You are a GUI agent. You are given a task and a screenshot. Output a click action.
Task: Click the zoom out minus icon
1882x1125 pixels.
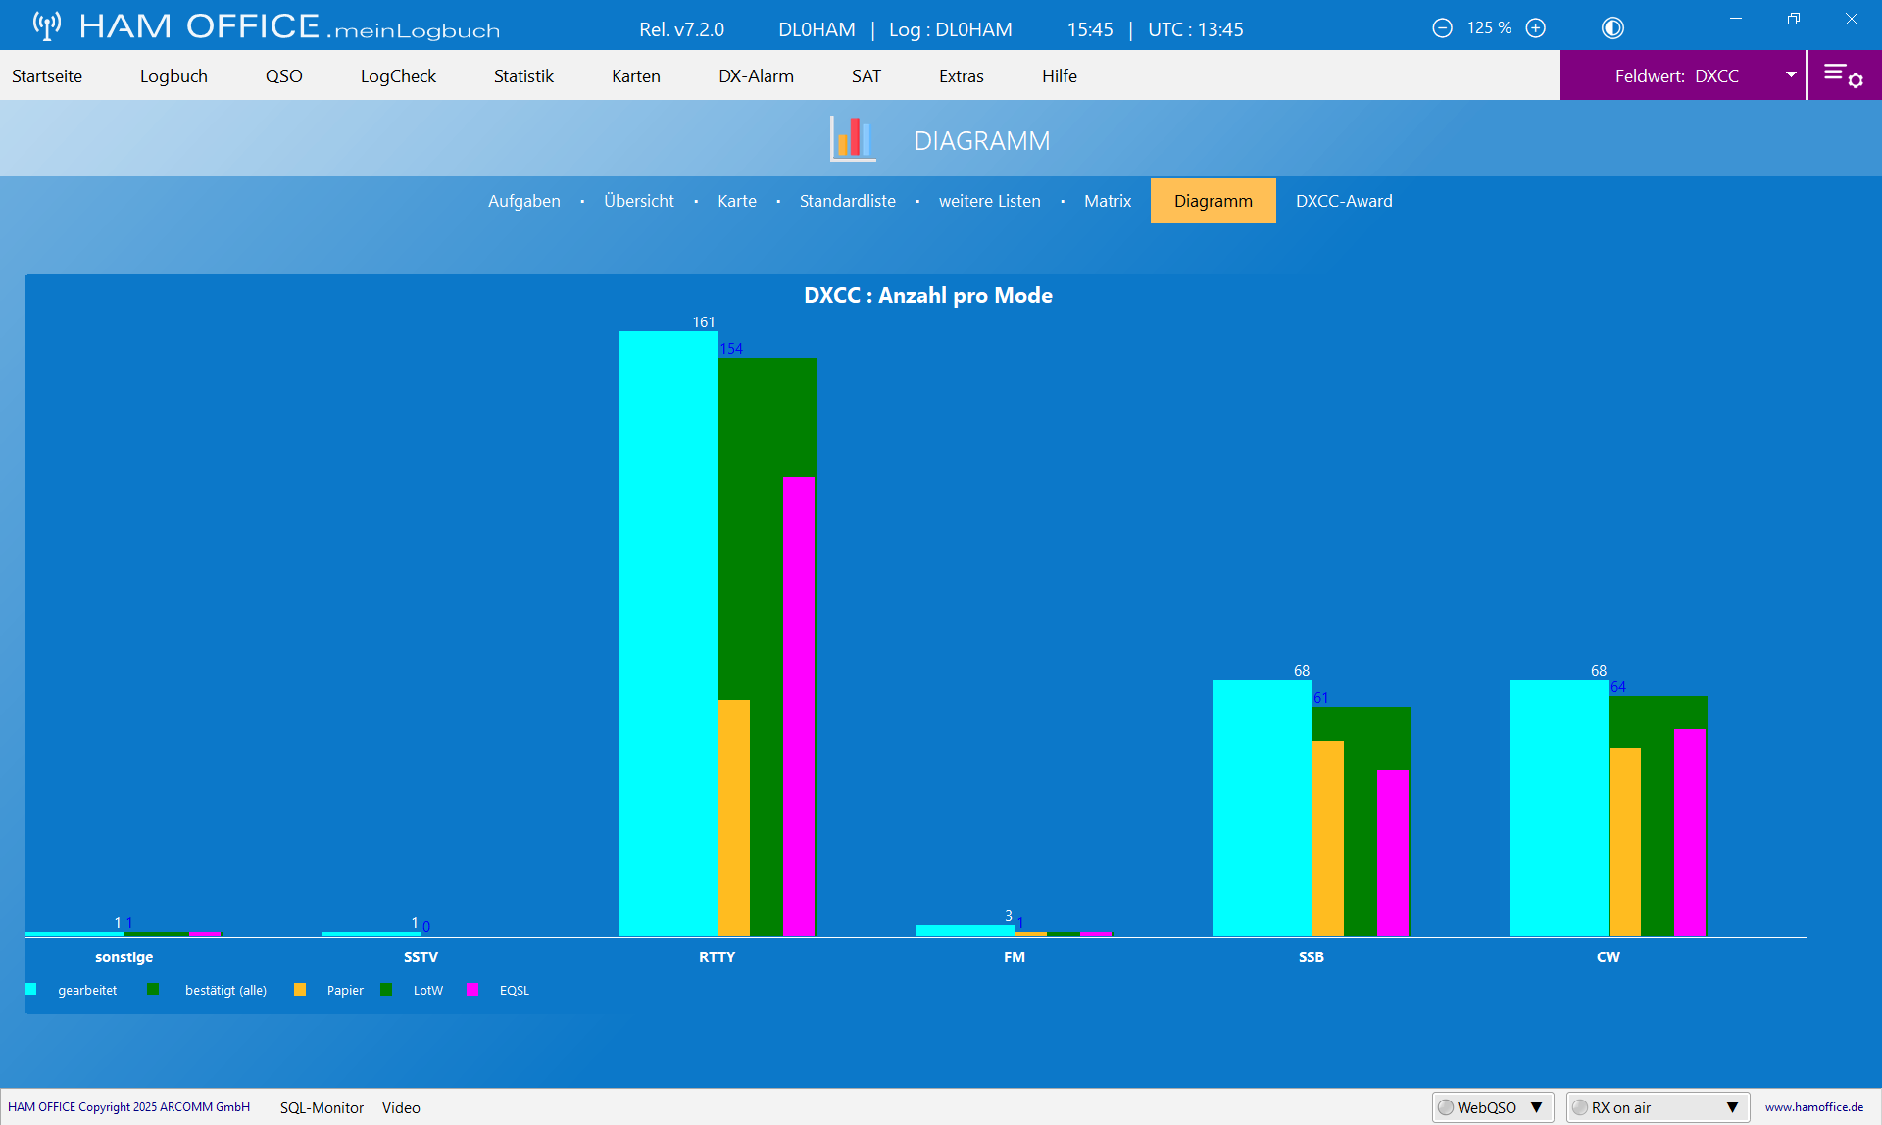pos(1442,28)
